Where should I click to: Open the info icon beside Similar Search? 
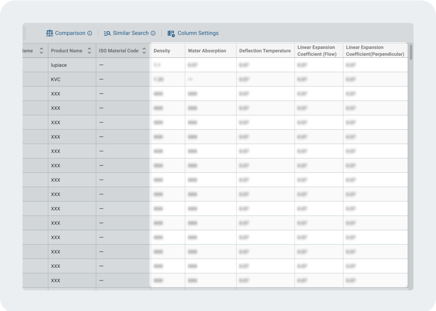pos(153,33)
